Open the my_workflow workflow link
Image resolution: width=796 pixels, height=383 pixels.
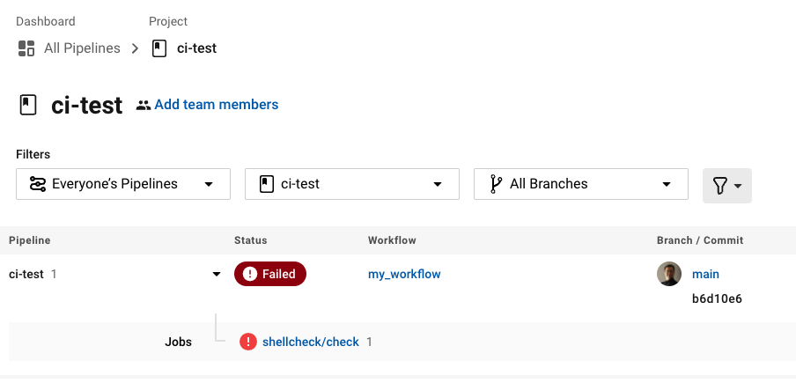(404, 275)
